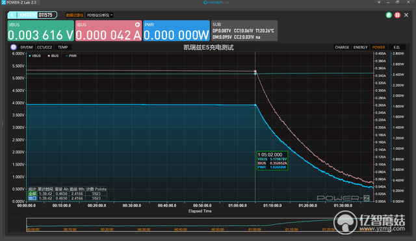Viewport: 416px width, 241px height.
Task: Click the arrow icon in IBUS panel
Action: tap(137, 25)
